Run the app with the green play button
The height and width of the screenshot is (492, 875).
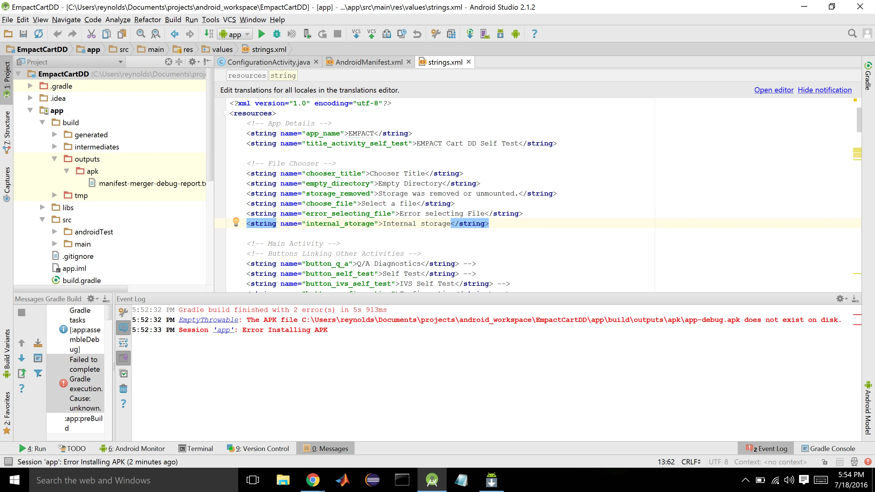[x=261, y=34]
